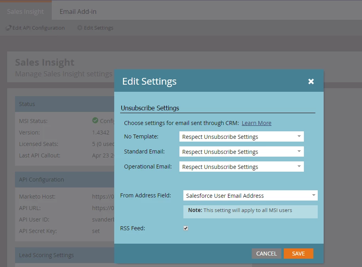Click the Edit API Configuration wrench icon
Image resolution: width=362 pixels, height=267 pixels.
pos(8,28)
